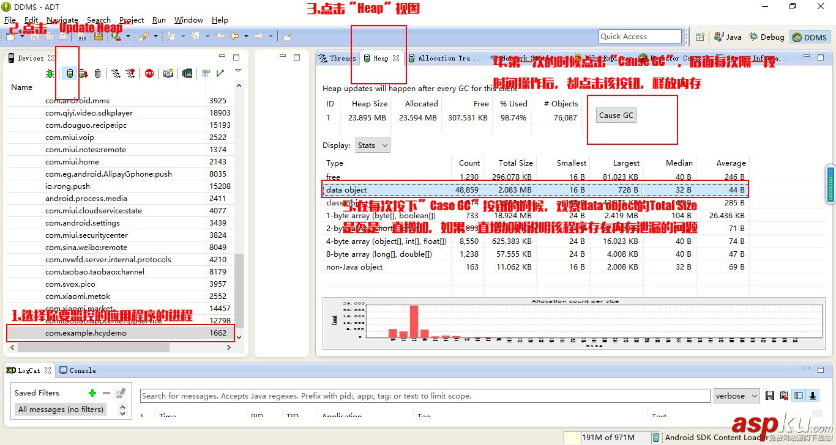
Task: Take a device screen capture
Action: click(x=168, y=73)
